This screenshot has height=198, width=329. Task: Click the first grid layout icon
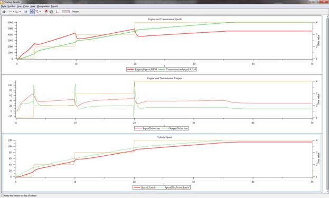pyautogui.click(x=64, y=12)
